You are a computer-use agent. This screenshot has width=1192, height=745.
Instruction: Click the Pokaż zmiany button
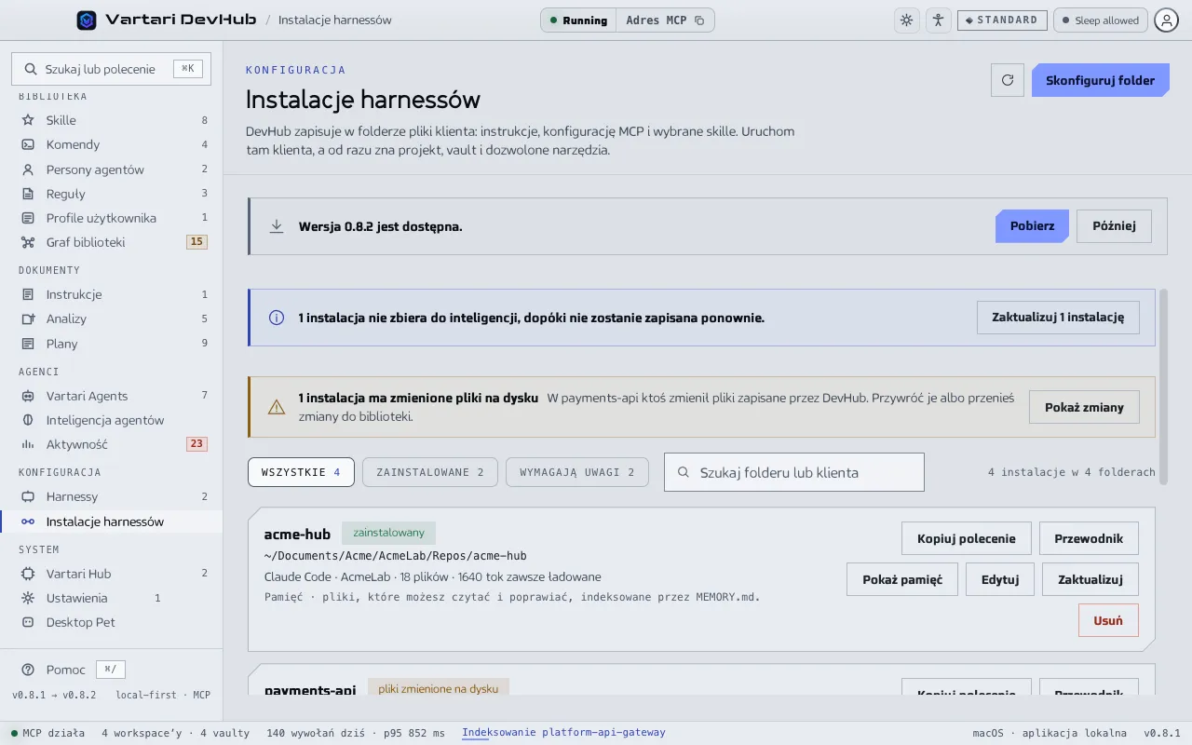click(x=1084, y=407)
